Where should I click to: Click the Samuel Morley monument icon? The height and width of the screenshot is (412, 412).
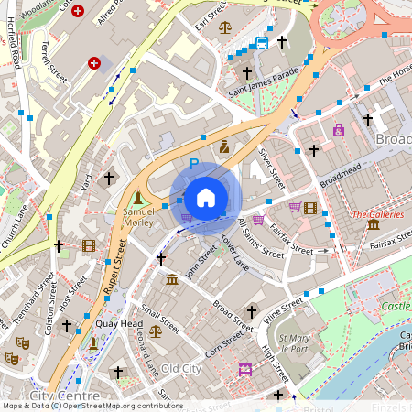point(138,197)
